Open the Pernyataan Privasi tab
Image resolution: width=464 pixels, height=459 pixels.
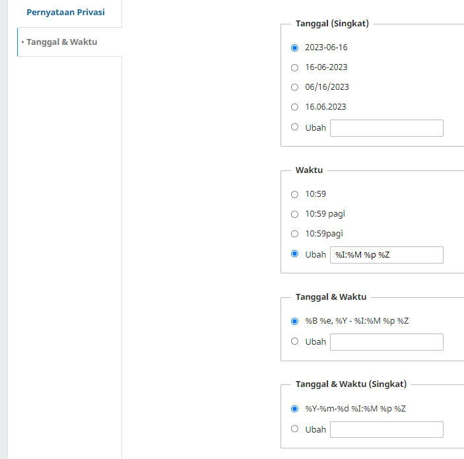[65, 13]
